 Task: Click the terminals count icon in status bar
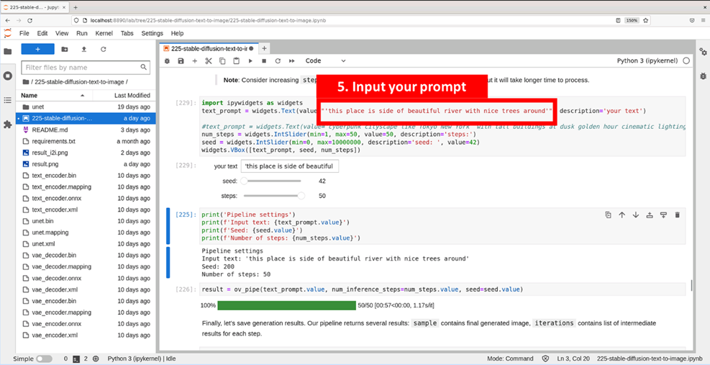click(76, 359)
